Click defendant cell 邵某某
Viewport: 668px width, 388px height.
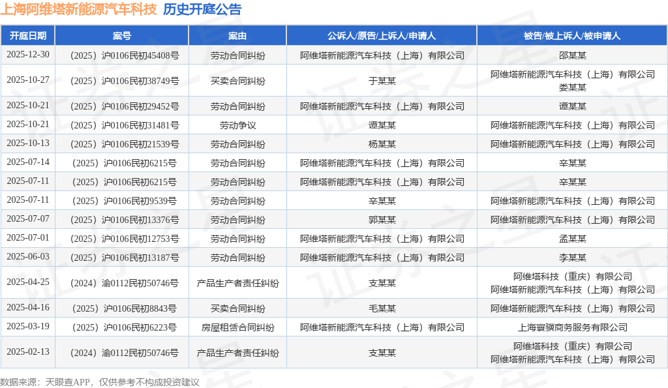(573, 55)
